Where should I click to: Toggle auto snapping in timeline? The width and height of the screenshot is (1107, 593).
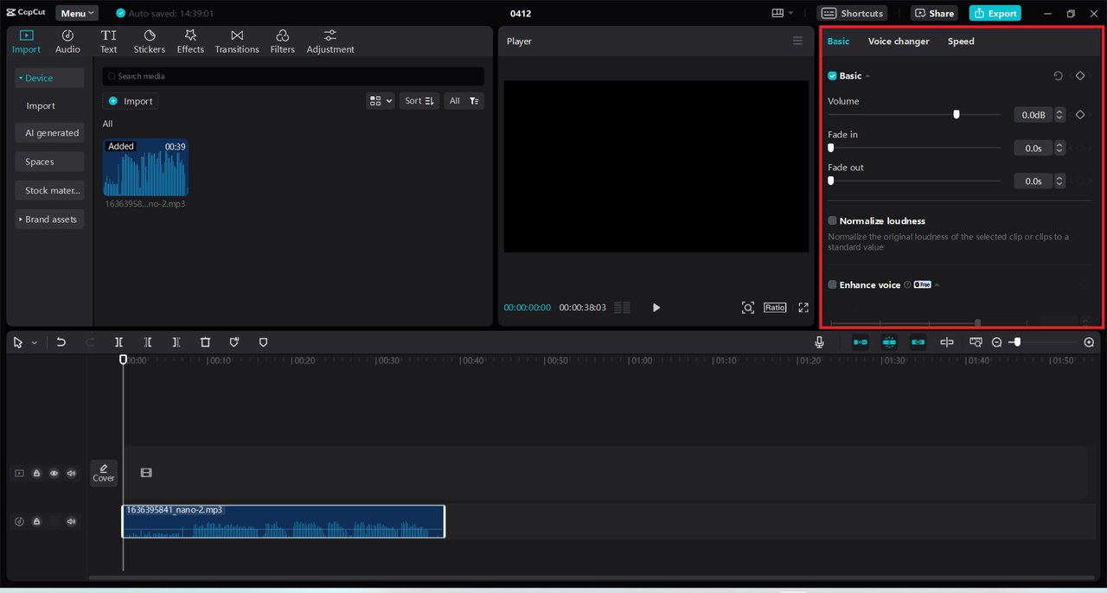click(889, 342)
